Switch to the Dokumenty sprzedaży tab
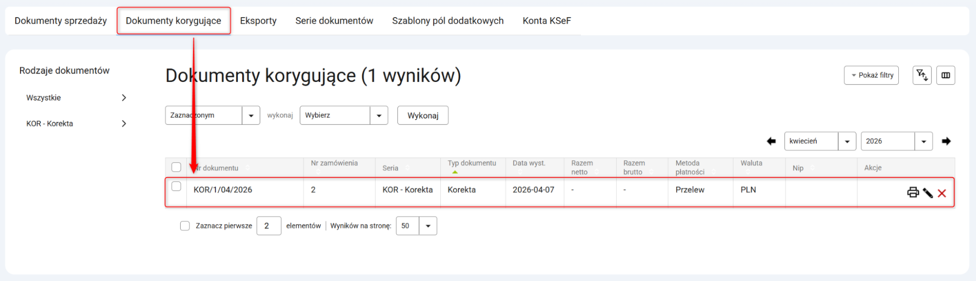Image resolution: width=976 pixels, height=281 pixels. [61, 21]
